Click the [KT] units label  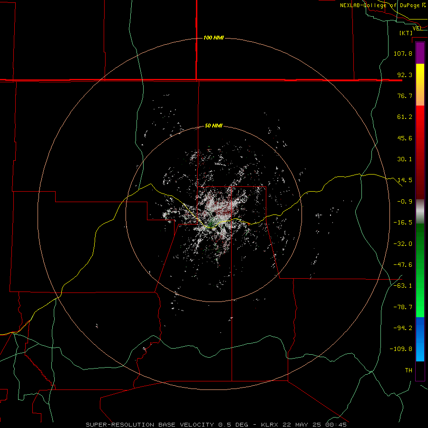coord(406,33)
